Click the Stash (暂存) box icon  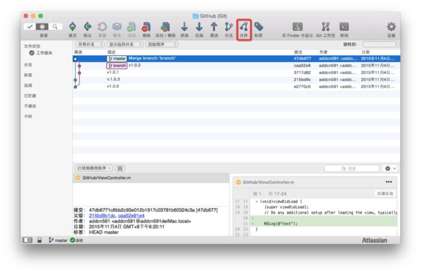pyautogui.click(x=117, y=27)
